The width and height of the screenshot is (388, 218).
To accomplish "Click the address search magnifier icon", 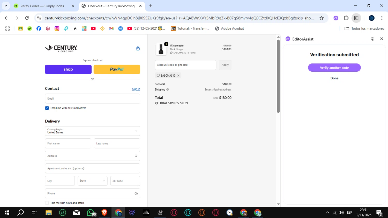I will click(x=136, y=156).
